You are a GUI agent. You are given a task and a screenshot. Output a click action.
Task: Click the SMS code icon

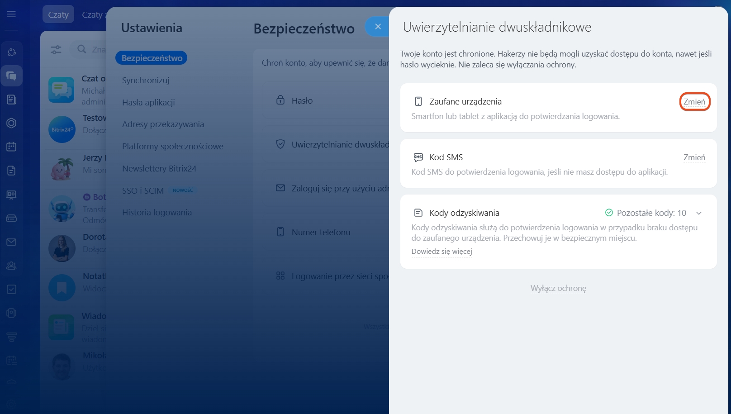click(x=418, y=157)
